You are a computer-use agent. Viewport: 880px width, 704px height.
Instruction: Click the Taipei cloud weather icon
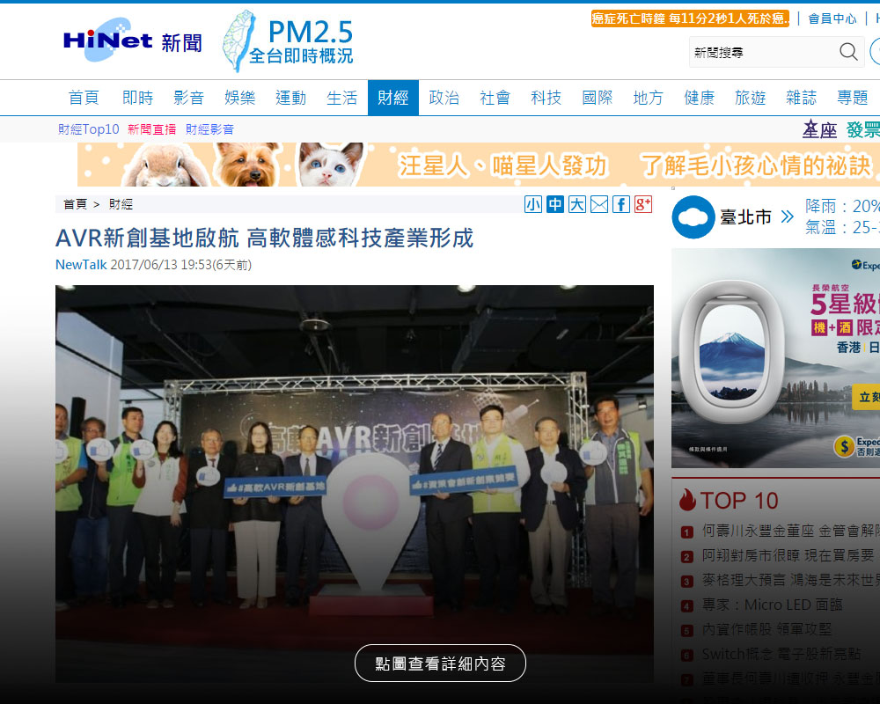[693, 217]
